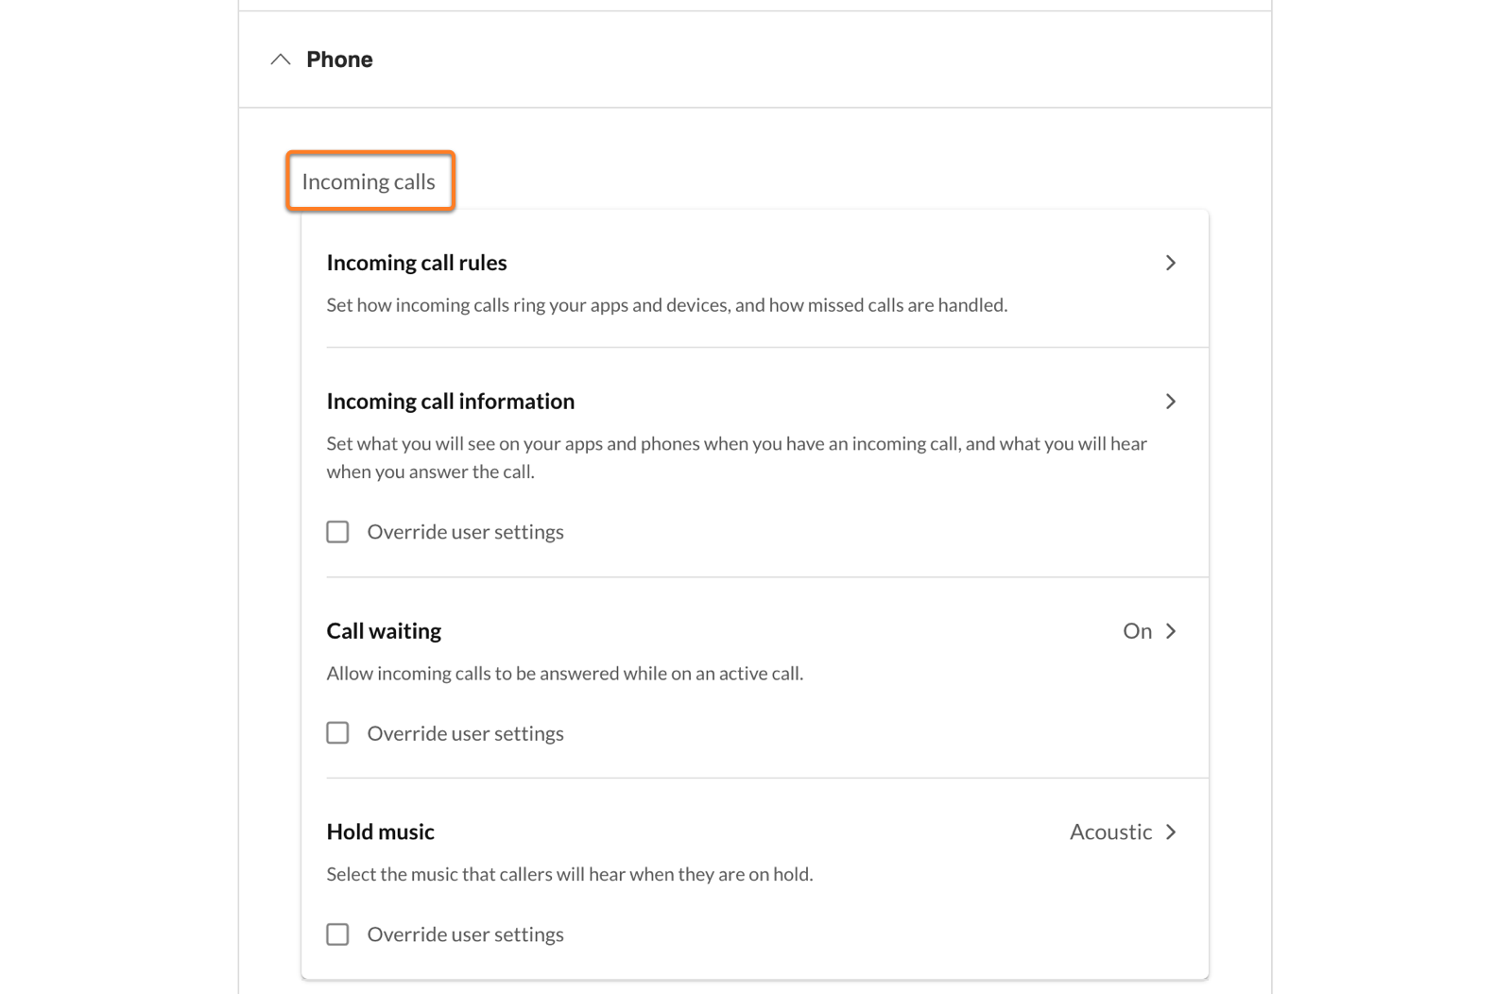Open the Call waiting setting title
Screen dimensions: 1512x994
point(384,631)
